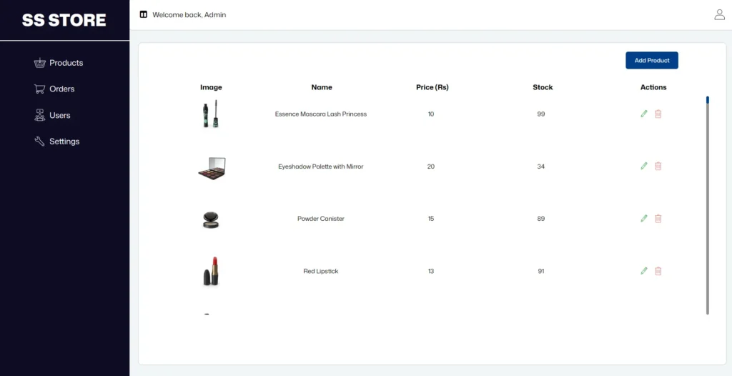
Task: Click the Add Product button
Action: [x=652, y=60]
